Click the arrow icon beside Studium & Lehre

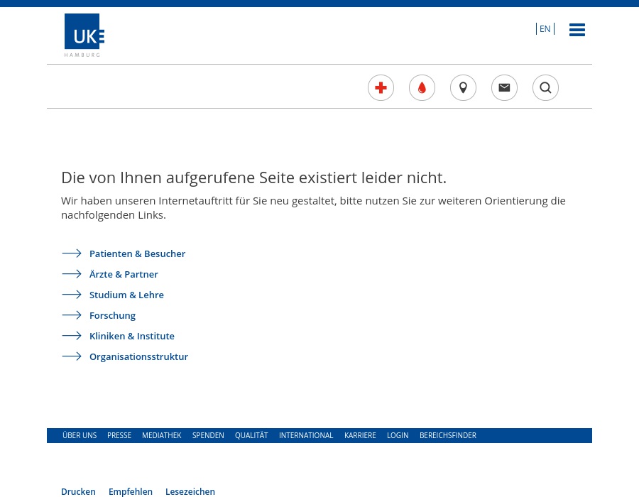coord(72,294)
